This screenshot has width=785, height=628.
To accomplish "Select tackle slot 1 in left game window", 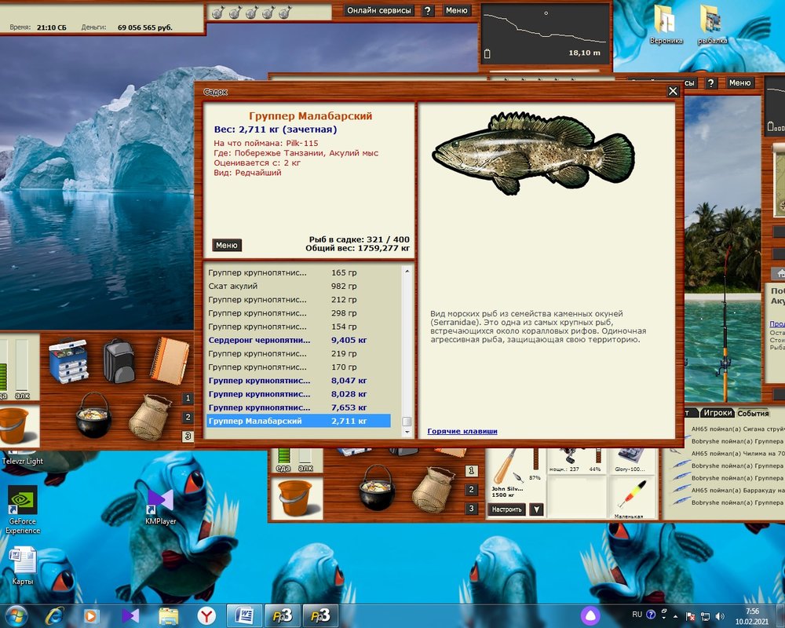I will [x=188, y=398].
